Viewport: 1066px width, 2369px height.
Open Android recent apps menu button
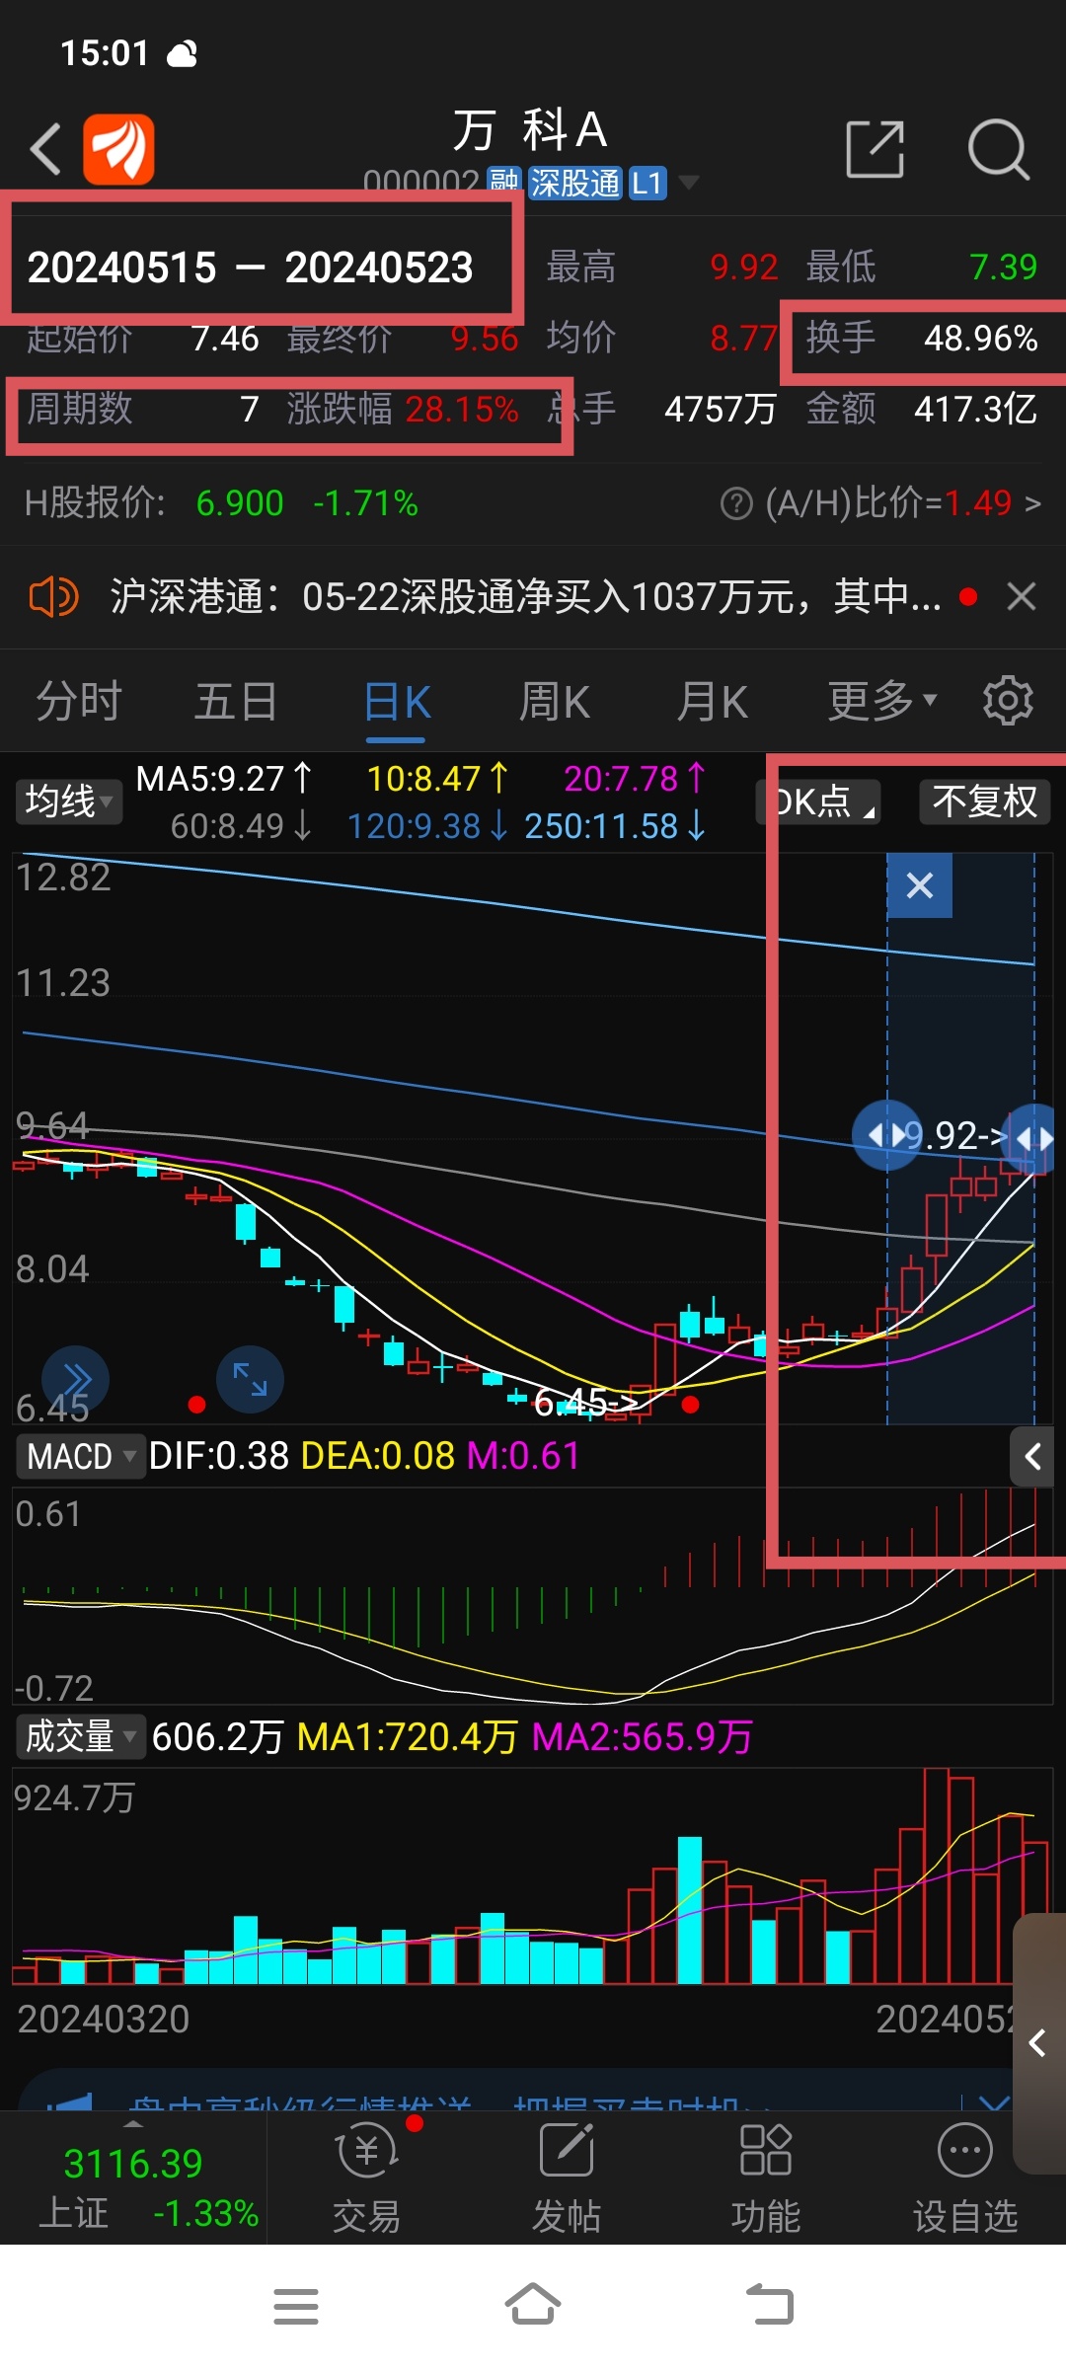[x=296, y=2307]
